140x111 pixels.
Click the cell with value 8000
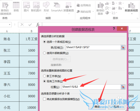coord(29,85)
